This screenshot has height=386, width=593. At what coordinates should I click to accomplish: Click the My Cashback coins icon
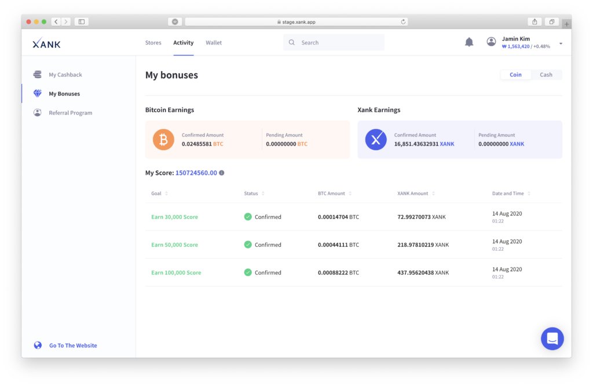pyautogui.click(x=37, y=75)
